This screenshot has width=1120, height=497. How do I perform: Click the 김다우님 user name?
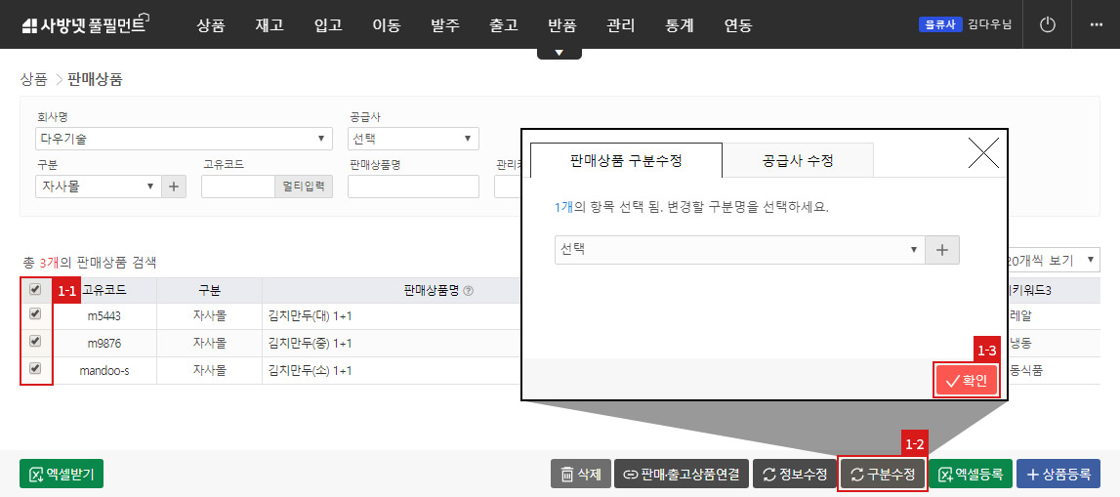tap(990, 24)
